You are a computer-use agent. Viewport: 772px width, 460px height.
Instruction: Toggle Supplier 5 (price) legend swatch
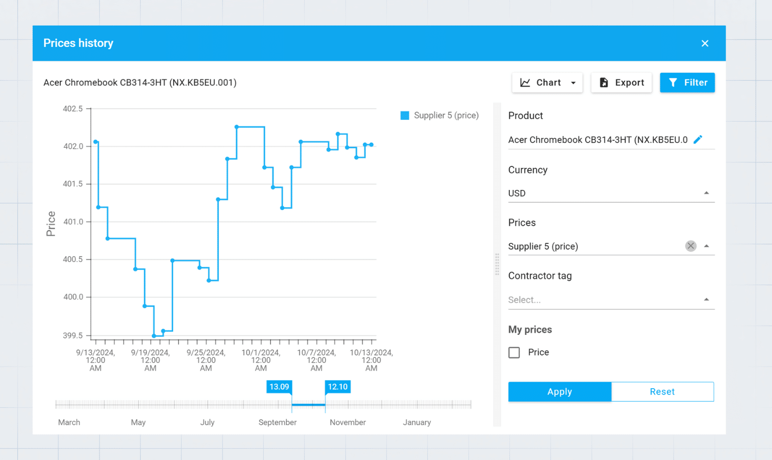click(405, 116)
